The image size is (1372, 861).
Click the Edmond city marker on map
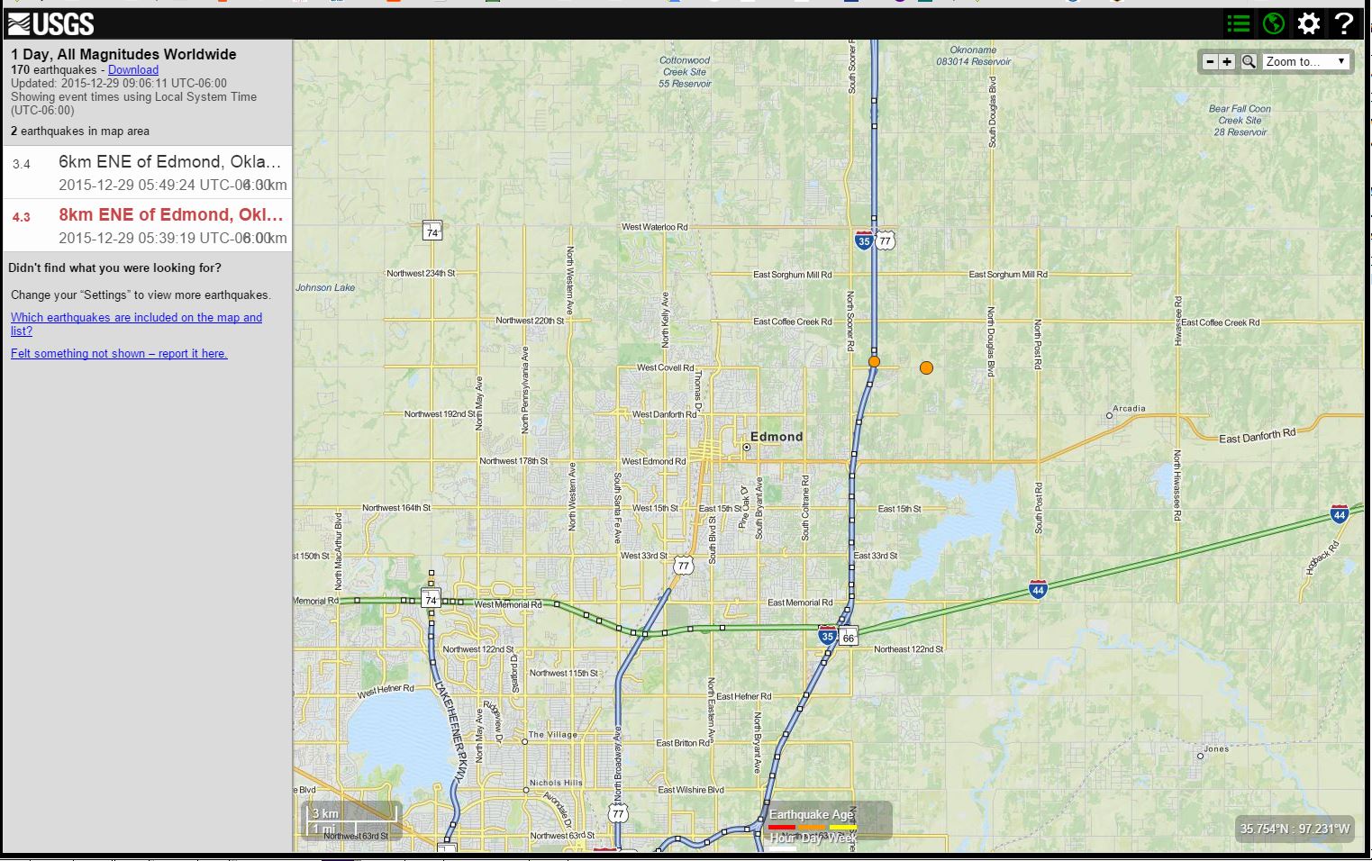tap(747, 447)
